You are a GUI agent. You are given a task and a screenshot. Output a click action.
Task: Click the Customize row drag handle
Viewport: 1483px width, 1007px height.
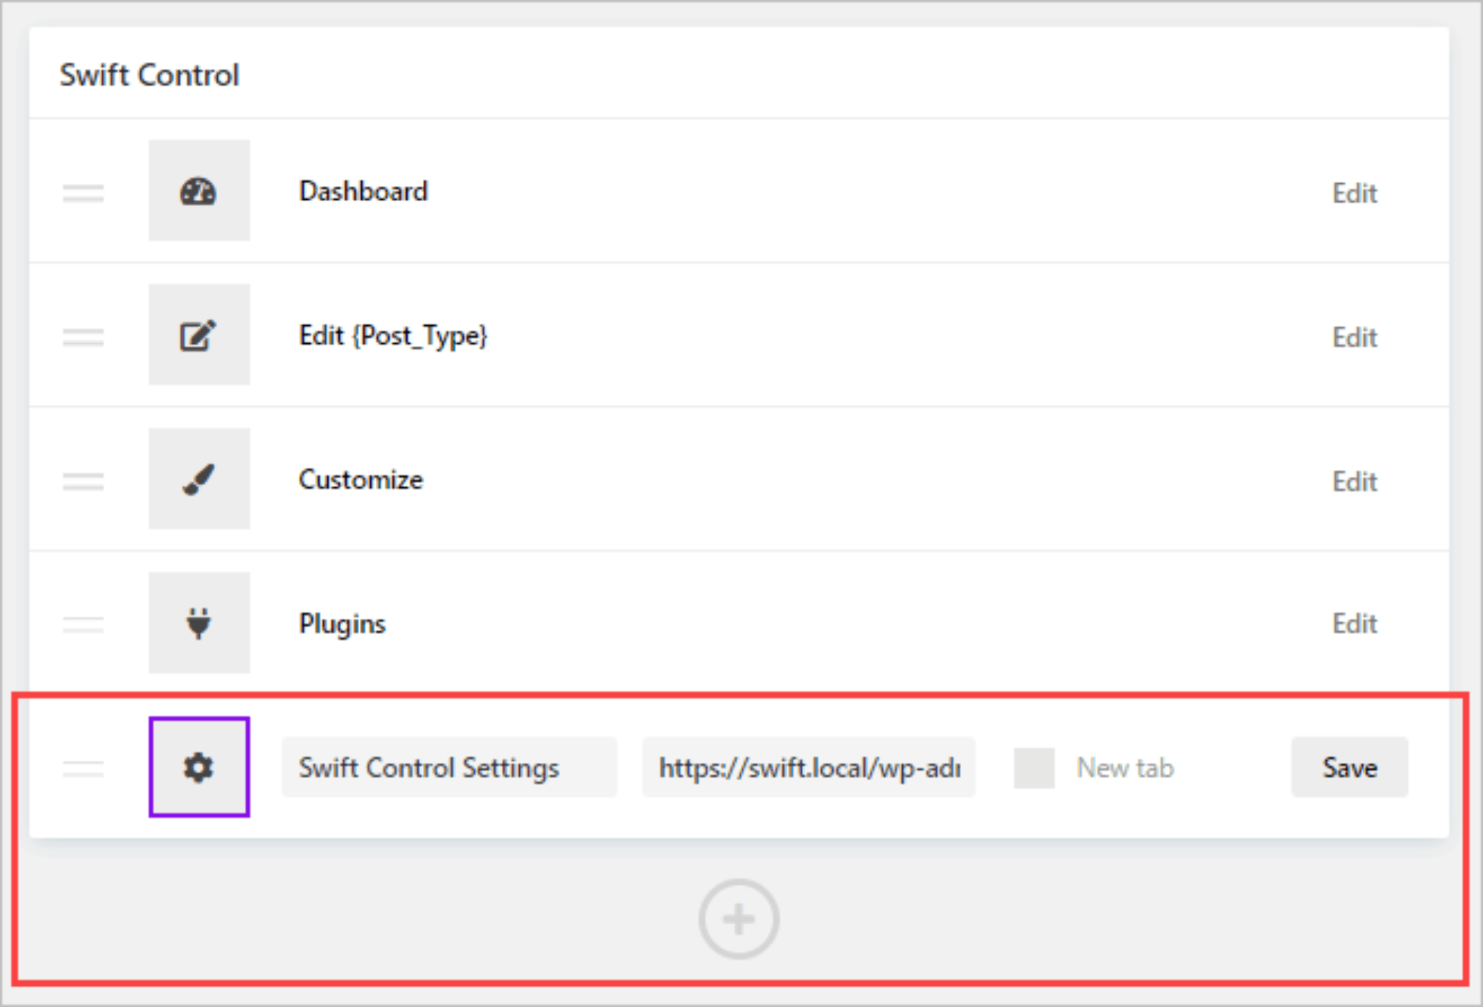point(82,480)
